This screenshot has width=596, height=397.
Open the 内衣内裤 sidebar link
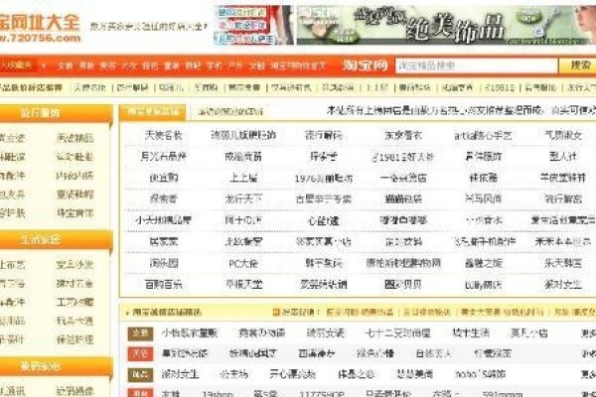[x=74, y=176]
